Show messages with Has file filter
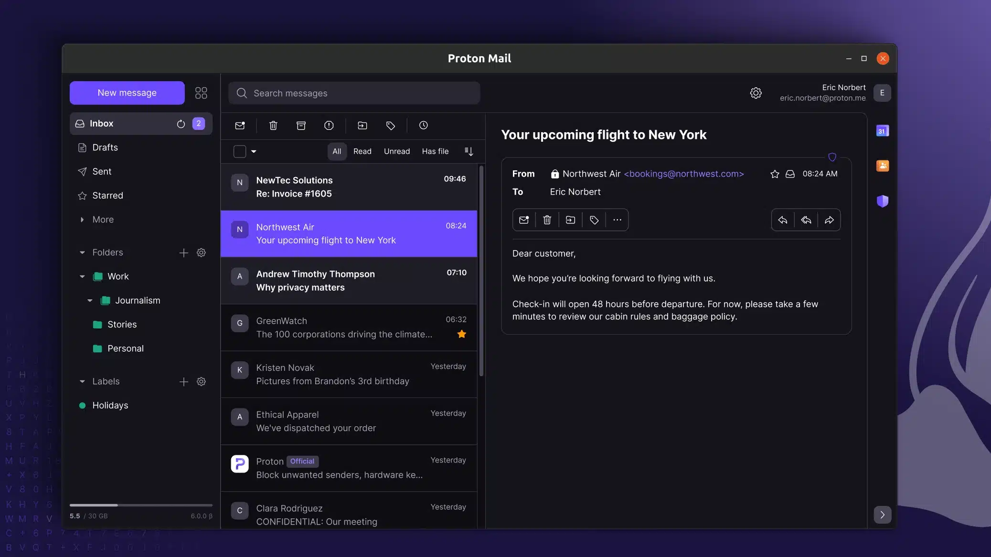The height and width of the screenshot is (557, 991). click(x=435, y=151)
